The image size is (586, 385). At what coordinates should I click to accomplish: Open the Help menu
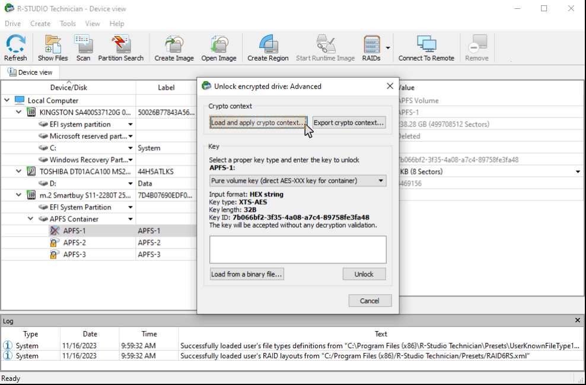click(x=117, y=24)
